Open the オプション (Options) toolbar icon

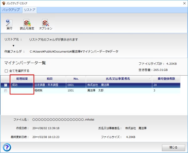tap(45, 24)
